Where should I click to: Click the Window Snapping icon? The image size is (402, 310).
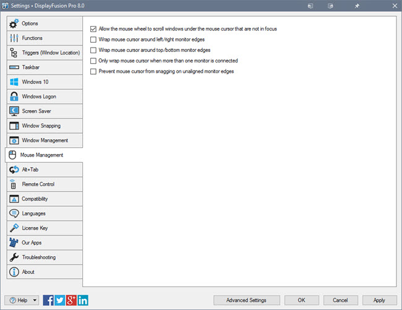(x=14, y=126)
